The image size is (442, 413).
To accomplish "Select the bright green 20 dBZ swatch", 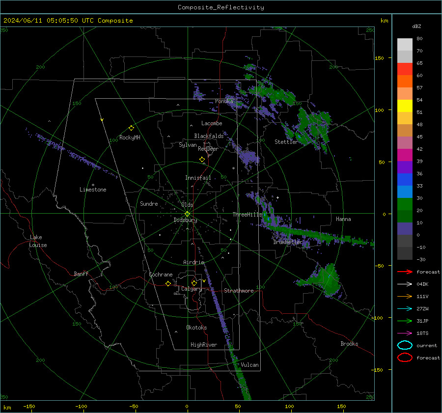I will pyautogui.click(x=405, y=204).
